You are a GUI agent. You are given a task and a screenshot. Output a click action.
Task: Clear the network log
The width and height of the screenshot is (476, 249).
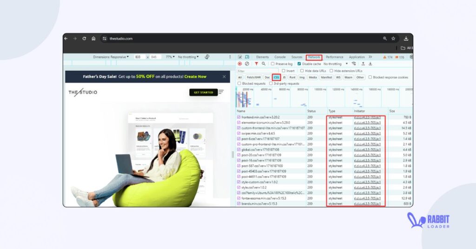click(x=247, y=64)
